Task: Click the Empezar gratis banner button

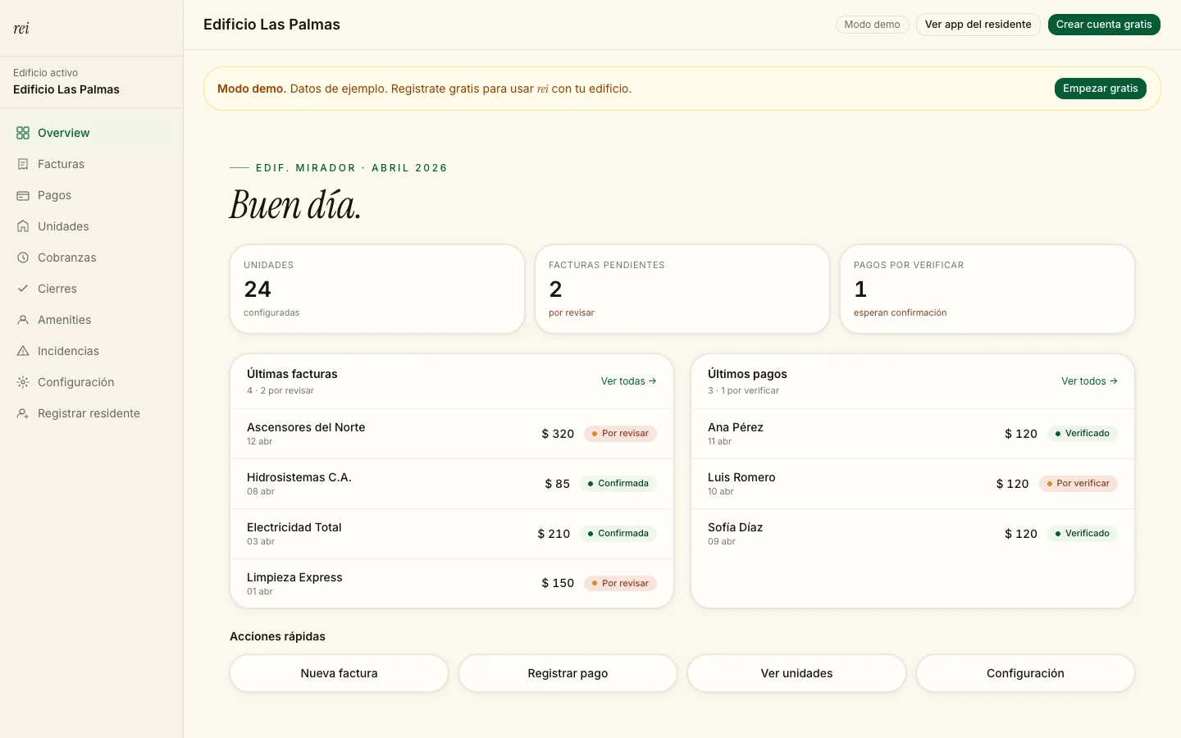Action: click(1101, 89)
